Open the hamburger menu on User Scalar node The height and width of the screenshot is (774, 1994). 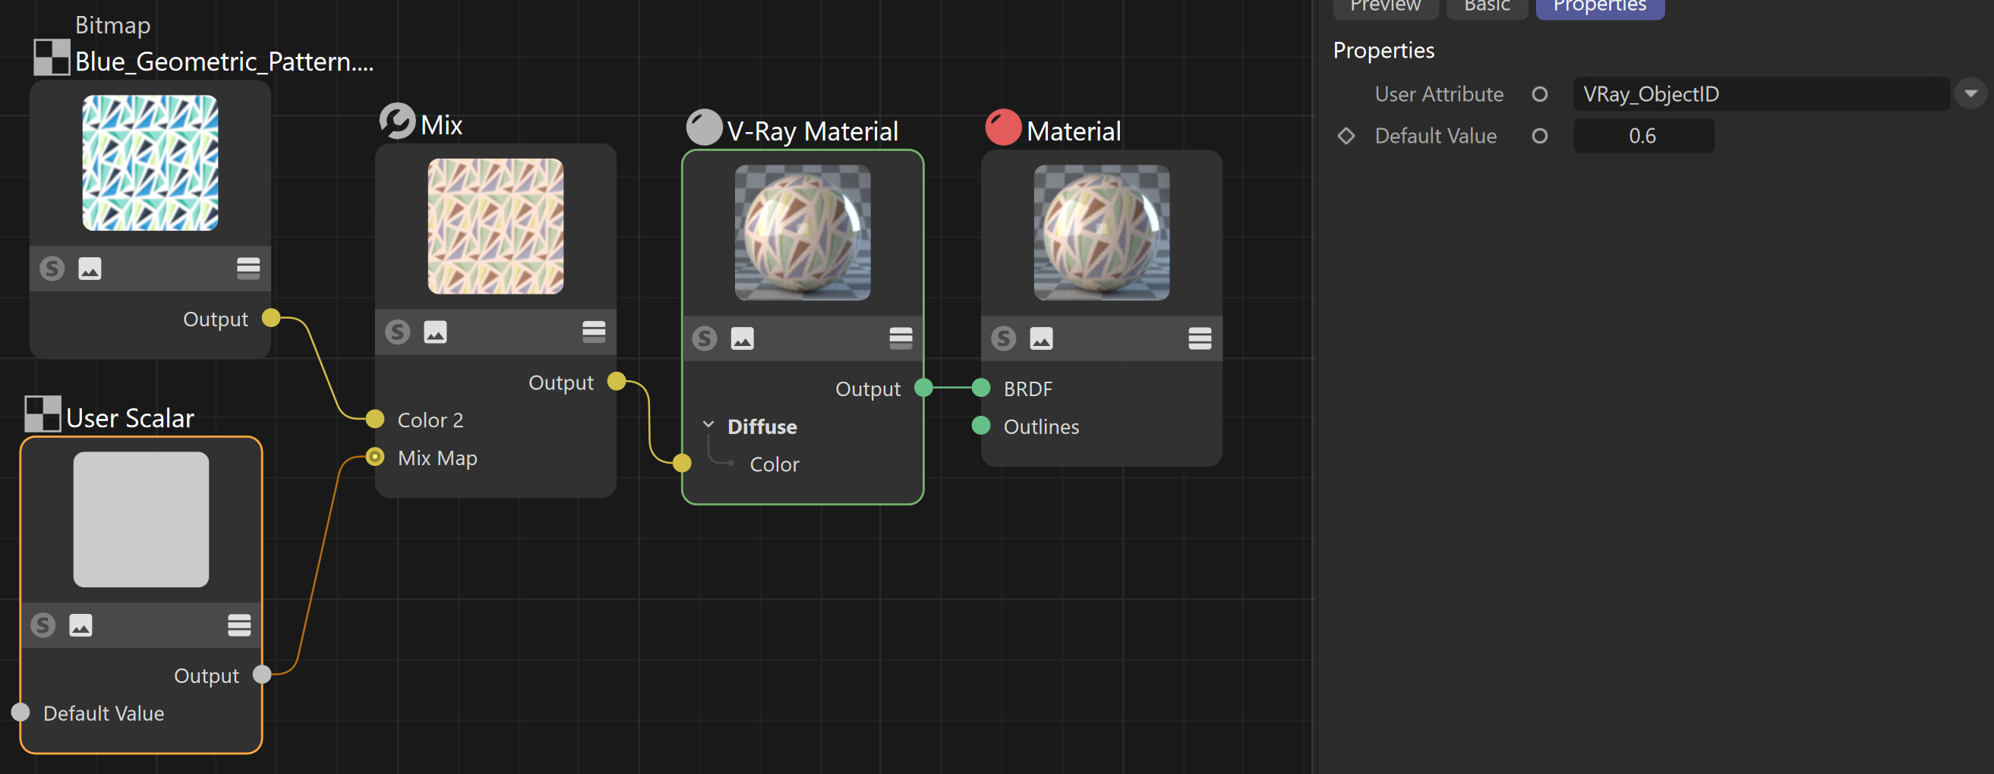[x=239, y=625]
